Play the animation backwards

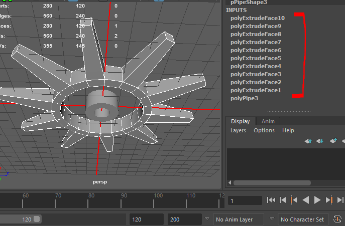point(306,200)
